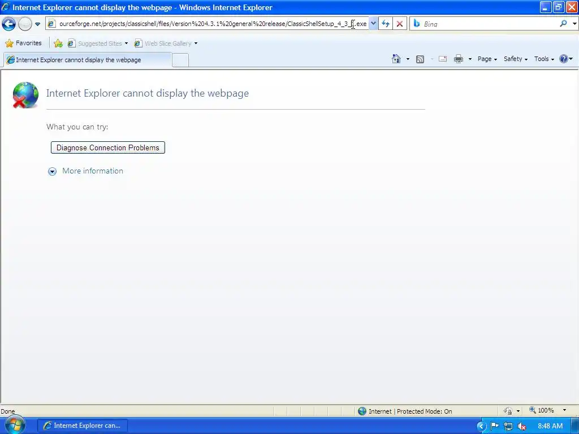Click the 'Done' status bar text
Screen dimensions: 579x434
[x=8, y=411]
